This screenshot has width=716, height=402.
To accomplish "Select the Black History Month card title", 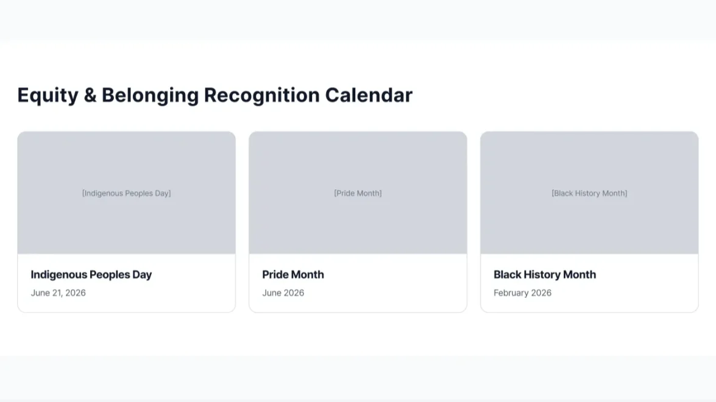I will [x=545, y=275].
